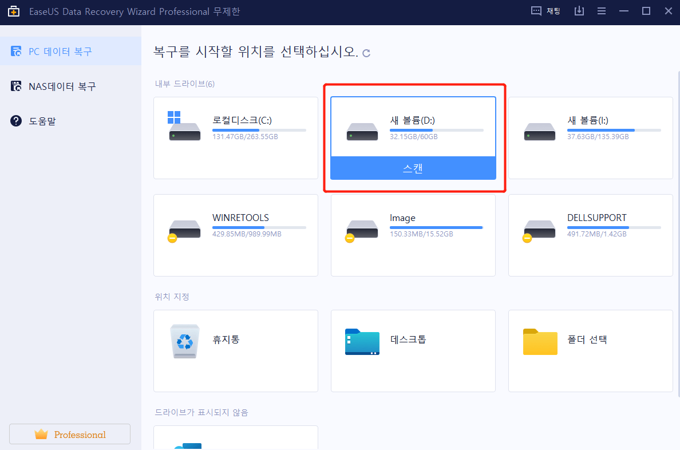This screenshot has width=680, height=450.
Task: Click 새 볼륨(I:) usage bar
Action: point(614,130)
